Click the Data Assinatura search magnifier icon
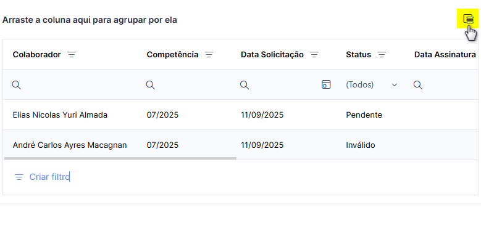The height and width of the screenshot is (231, 481). 418,85
